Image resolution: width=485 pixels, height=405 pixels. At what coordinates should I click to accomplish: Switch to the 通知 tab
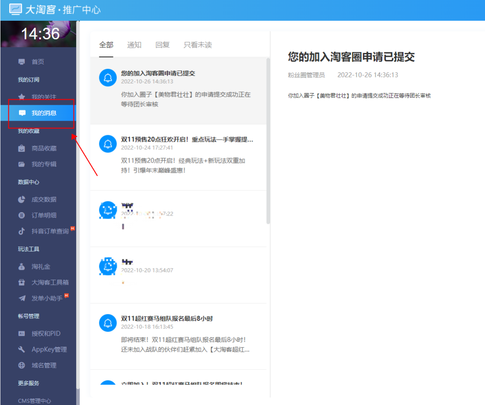click(x=134, y=45)
